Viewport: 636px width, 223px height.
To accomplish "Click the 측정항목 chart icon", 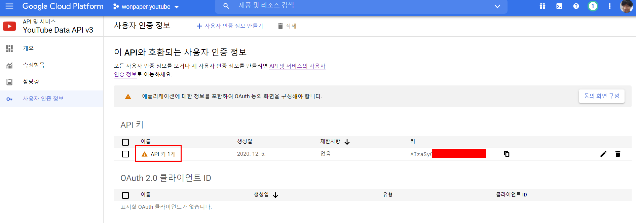I will [9, 65].
